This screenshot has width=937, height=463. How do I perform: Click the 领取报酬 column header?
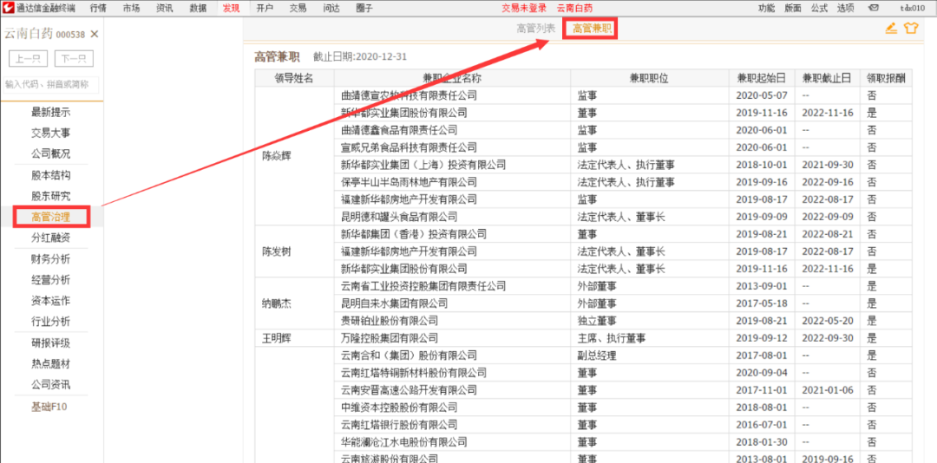(x=886, y=78)
